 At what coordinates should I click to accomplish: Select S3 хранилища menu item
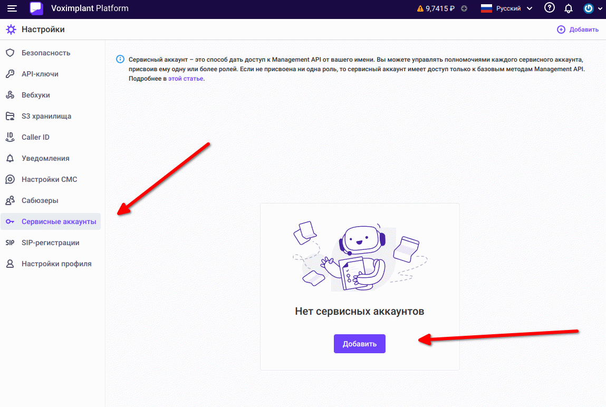click(x=46, y=116)
